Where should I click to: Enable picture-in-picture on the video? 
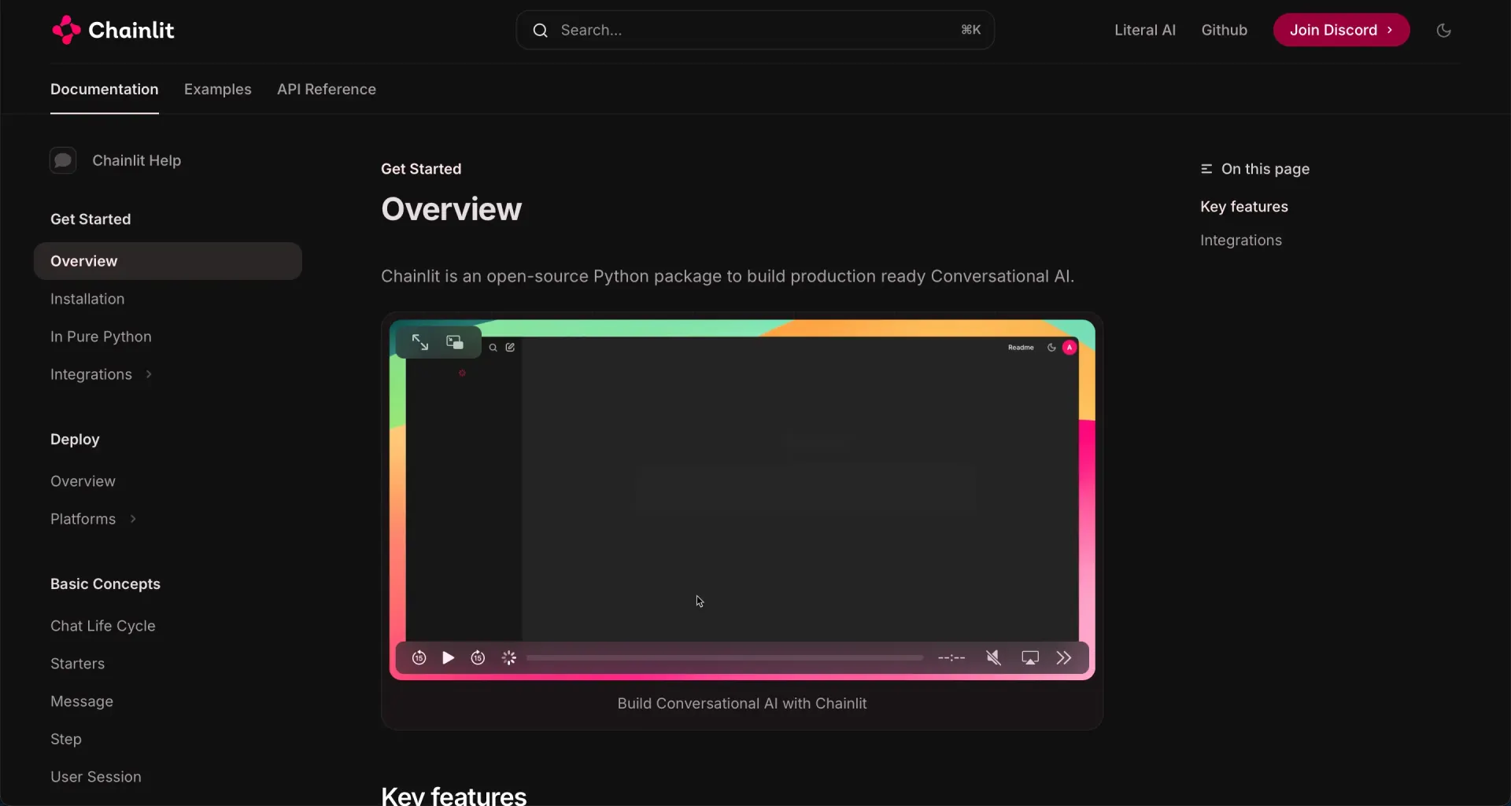coord(455,342)
